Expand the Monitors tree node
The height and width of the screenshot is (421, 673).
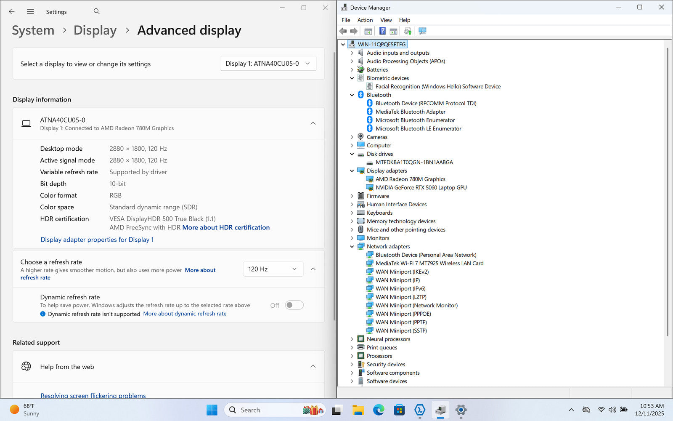click(352, 238)
